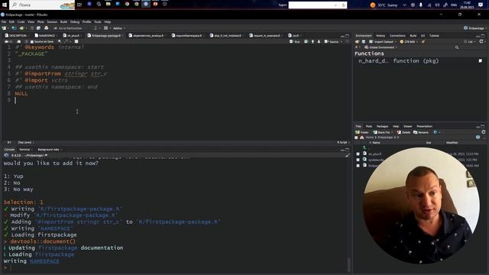The image size is (489, 275).
Task: Open the Source button dropdown arrow
Action: click(342, 42)
